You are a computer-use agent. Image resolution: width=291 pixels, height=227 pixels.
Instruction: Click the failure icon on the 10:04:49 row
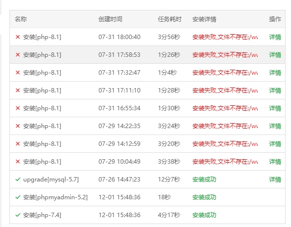click(x=18, y=162)
